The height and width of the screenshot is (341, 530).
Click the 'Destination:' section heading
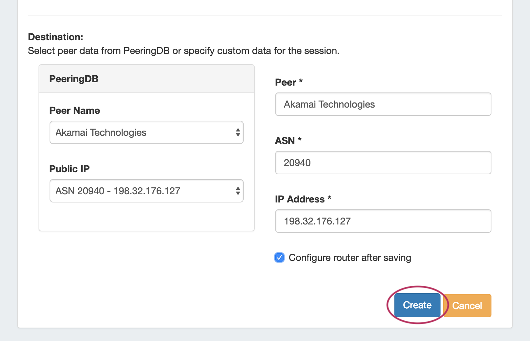55,37
